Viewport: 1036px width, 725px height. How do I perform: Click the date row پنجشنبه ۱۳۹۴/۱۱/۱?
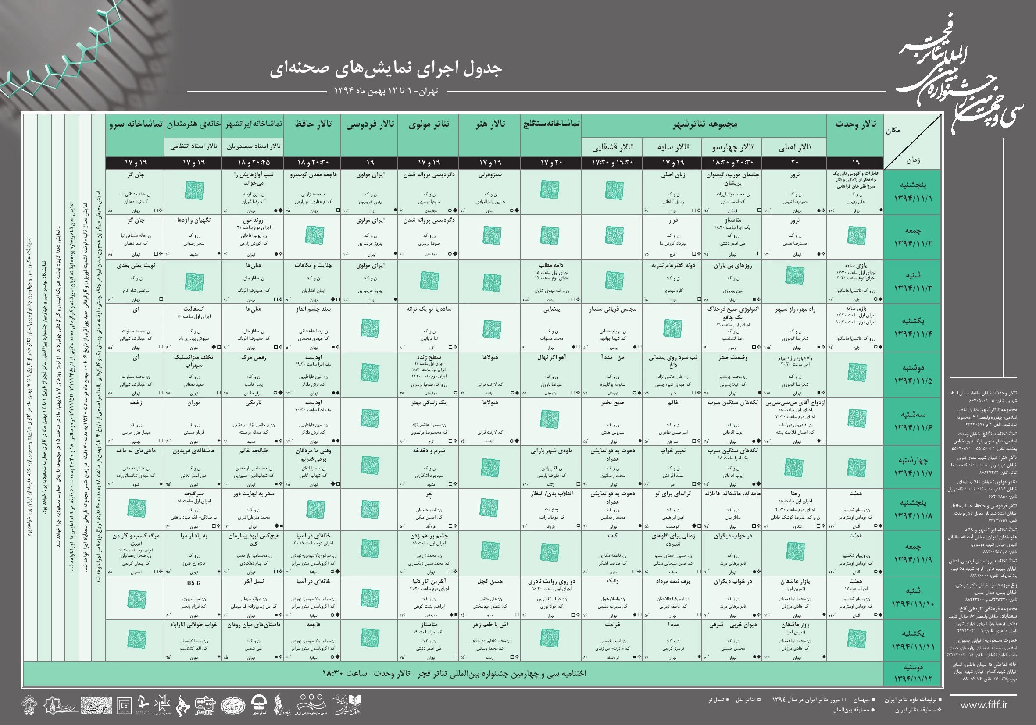[912, 192]
